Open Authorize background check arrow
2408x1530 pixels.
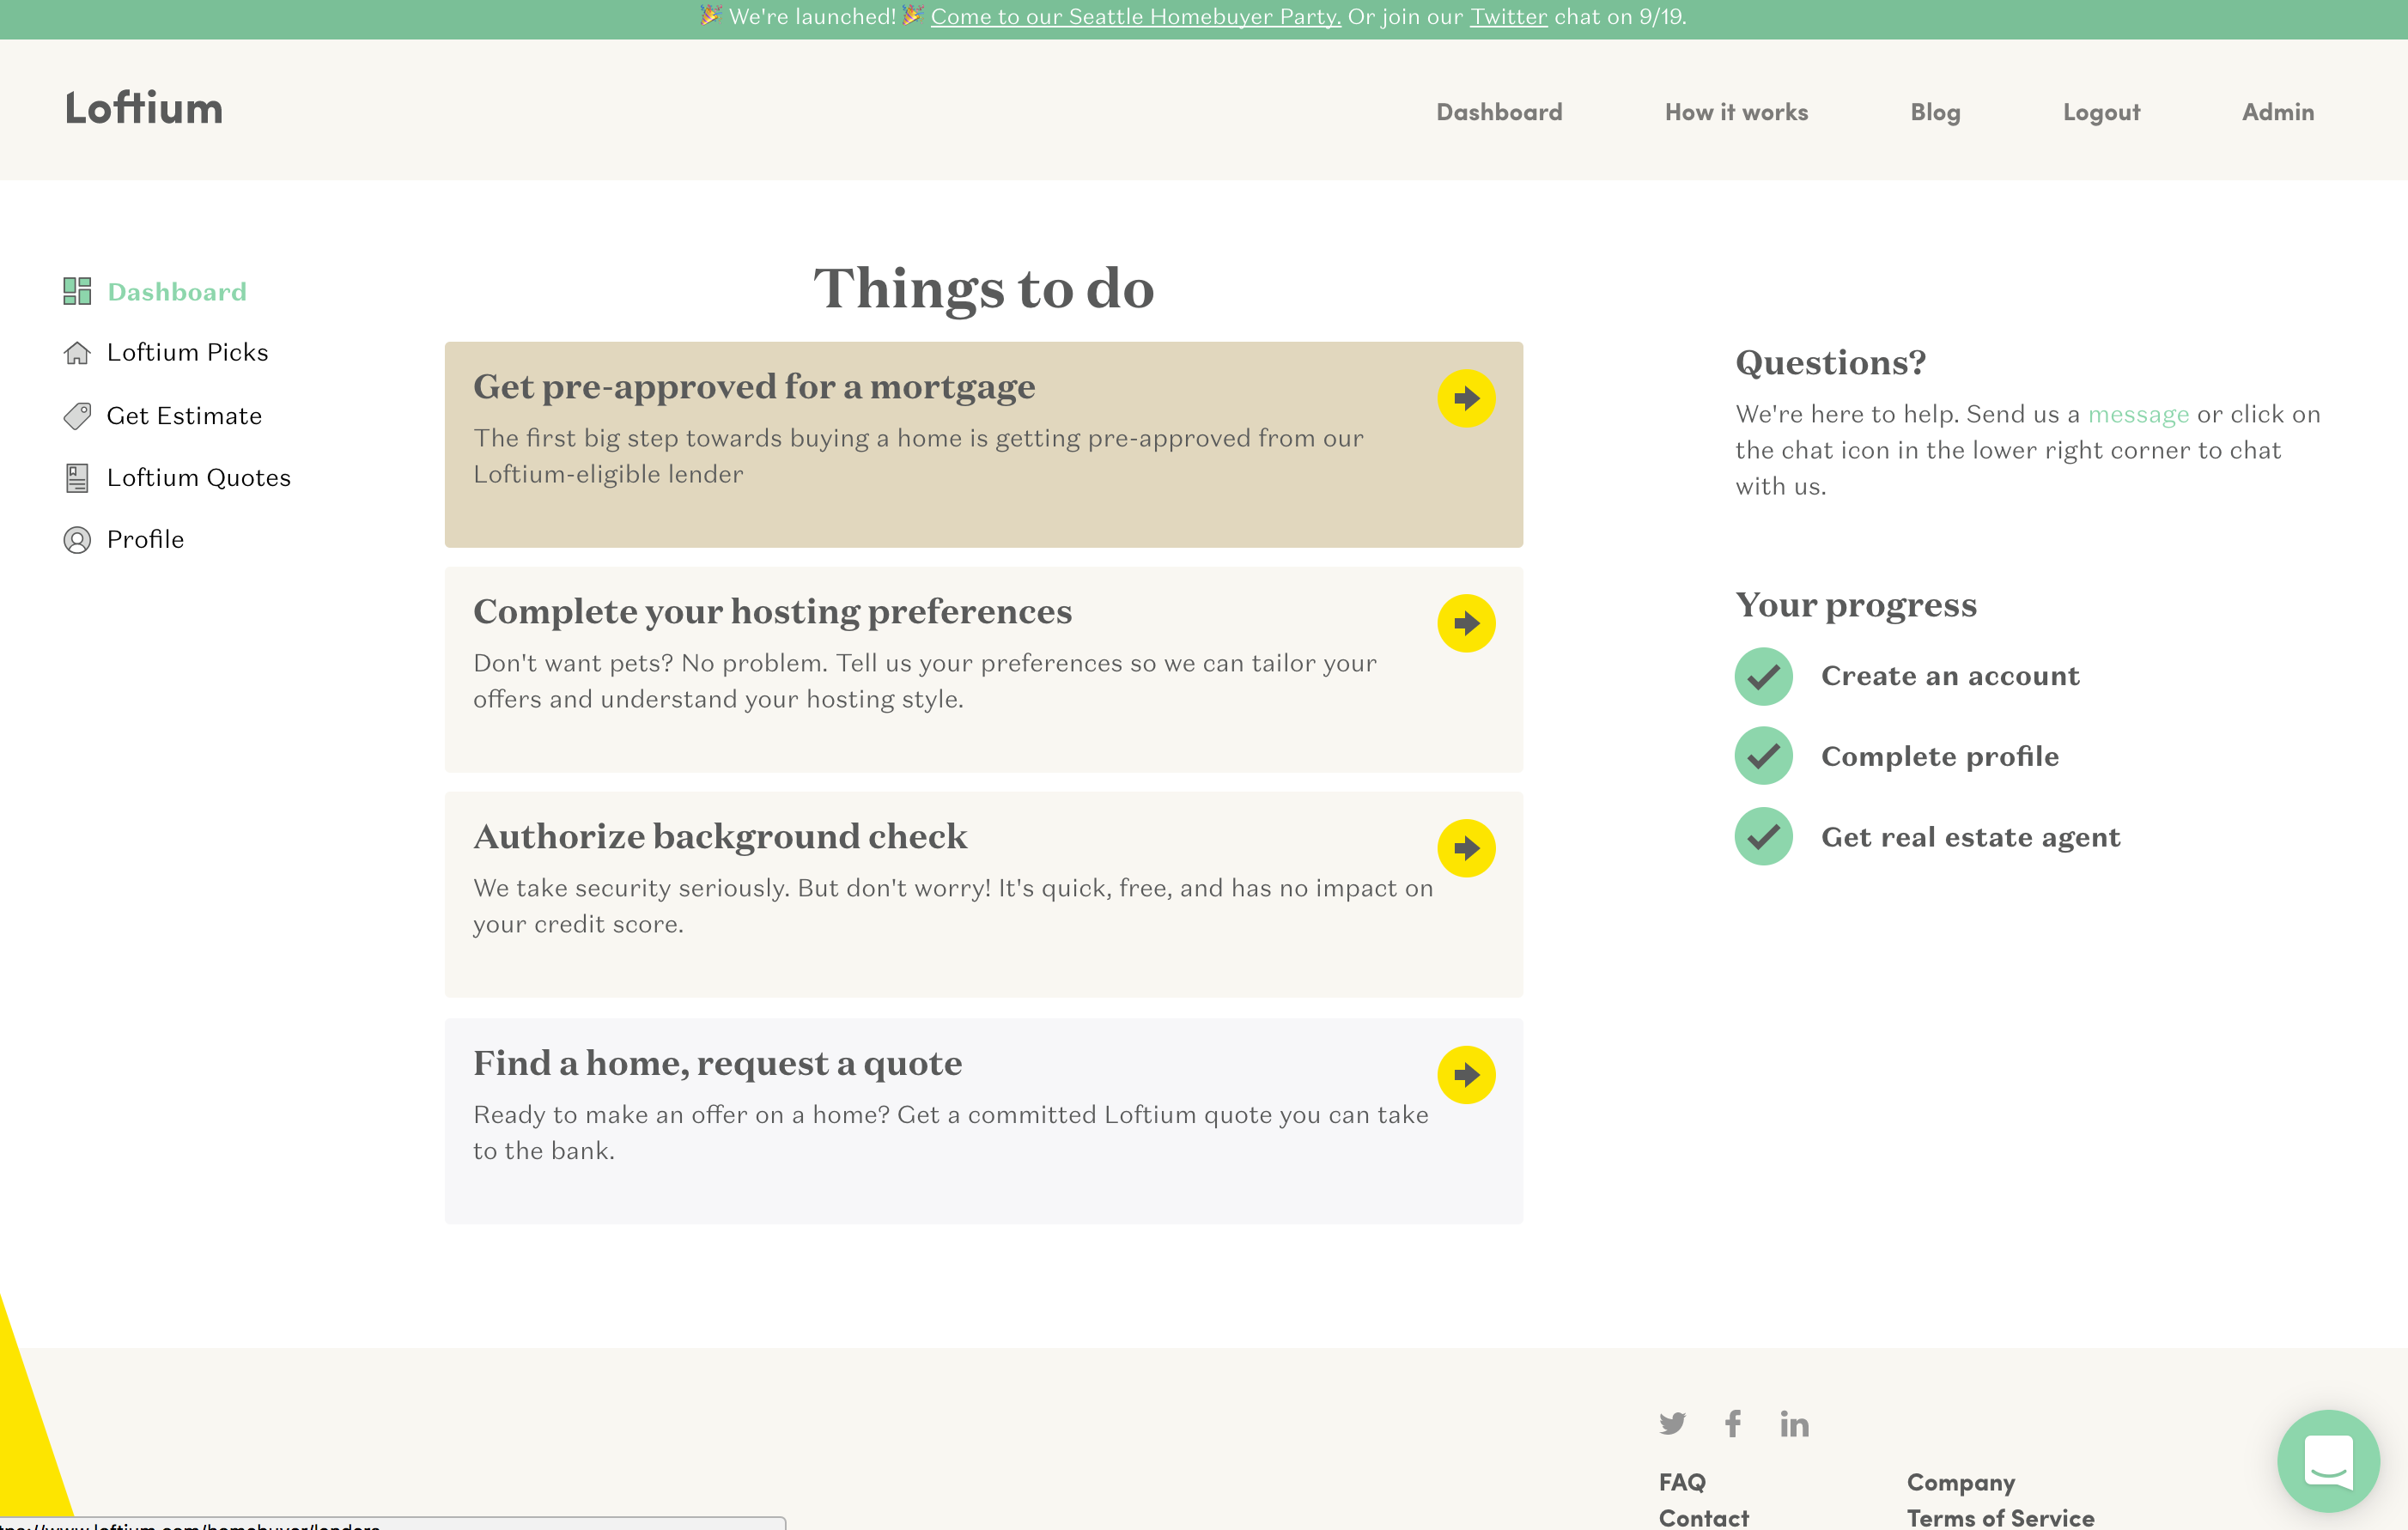tap(1466, 849)
